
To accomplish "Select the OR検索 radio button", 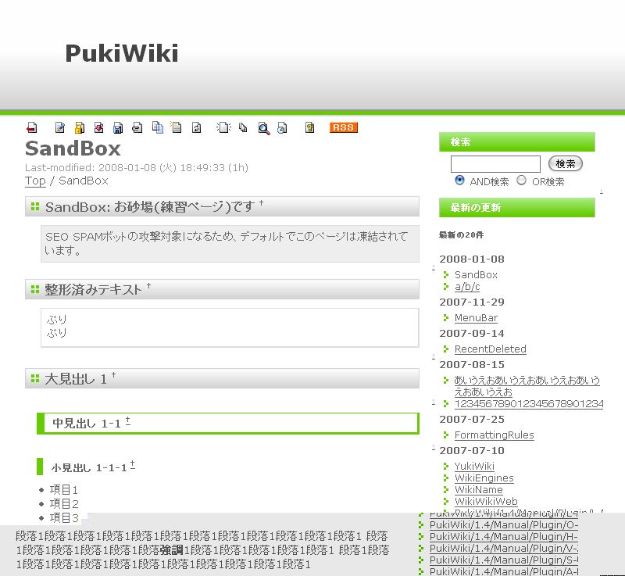I will point(522,181).
